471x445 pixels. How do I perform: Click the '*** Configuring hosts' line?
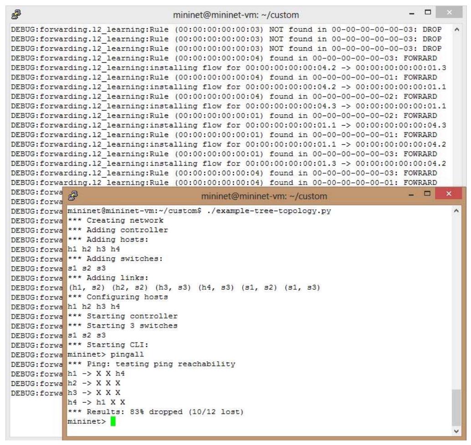(x=118, y=297)
